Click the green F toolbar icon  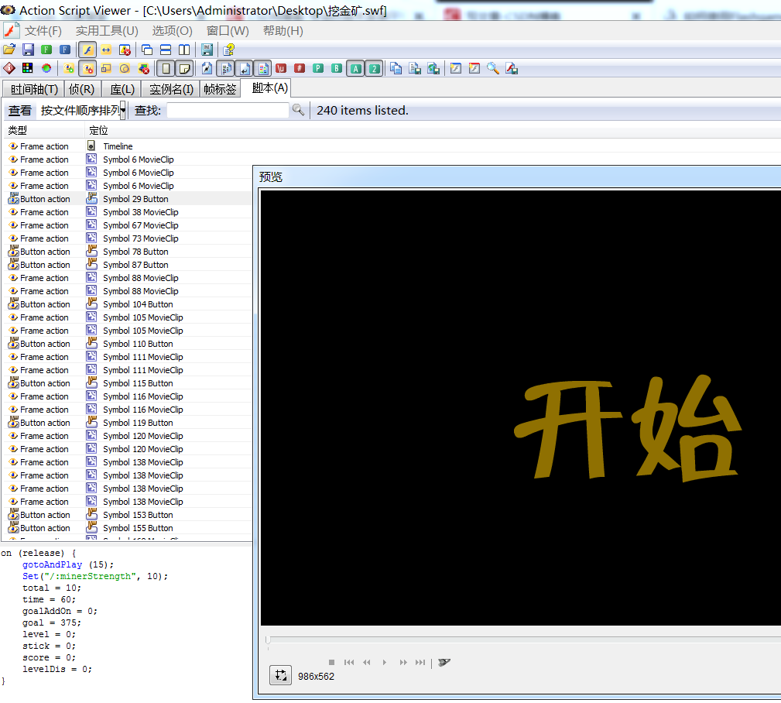[x=46, y=50]
